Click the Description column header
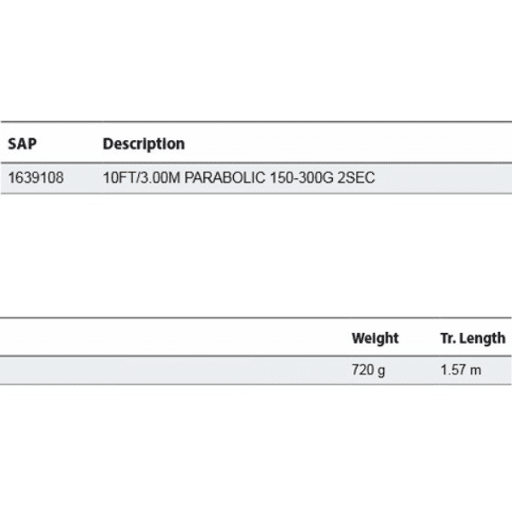512x512 pixels. coord(143,144)
